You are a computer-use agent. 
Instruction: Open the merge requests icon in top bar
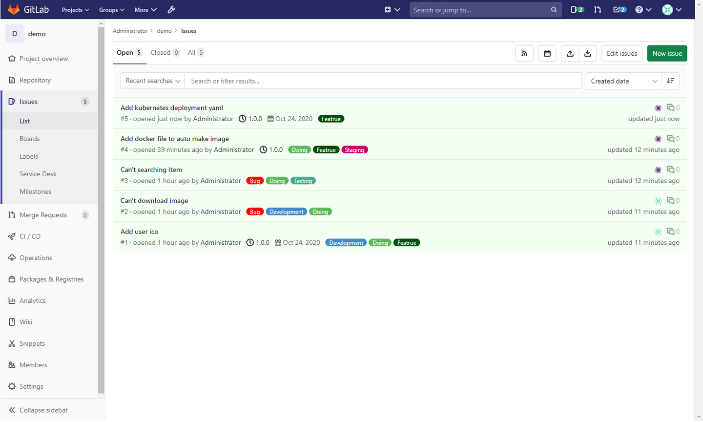coord(598,10)
